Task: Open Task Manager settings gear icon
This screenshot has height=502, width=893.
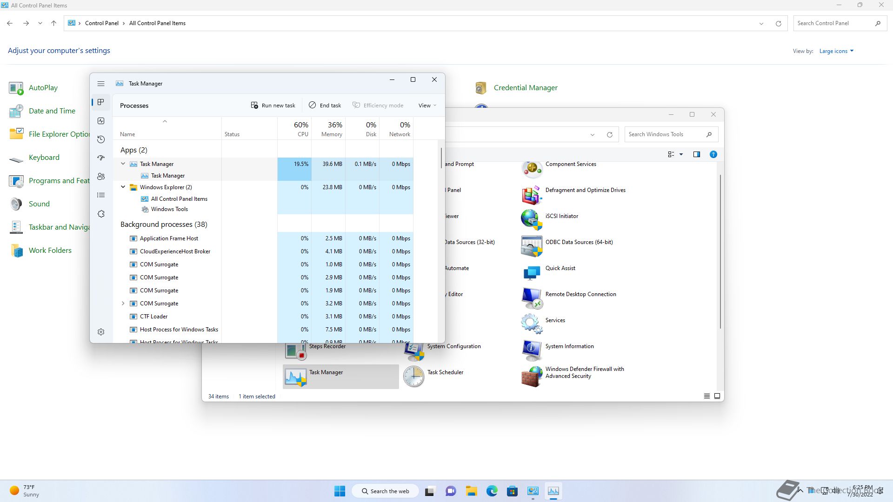Action: [x=101, y=332]
